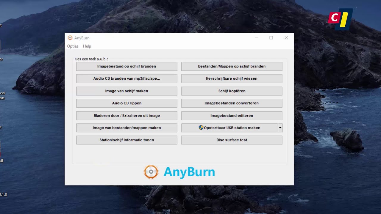
Task: Click Imagebestand op schijf branden
Action: 127,66
